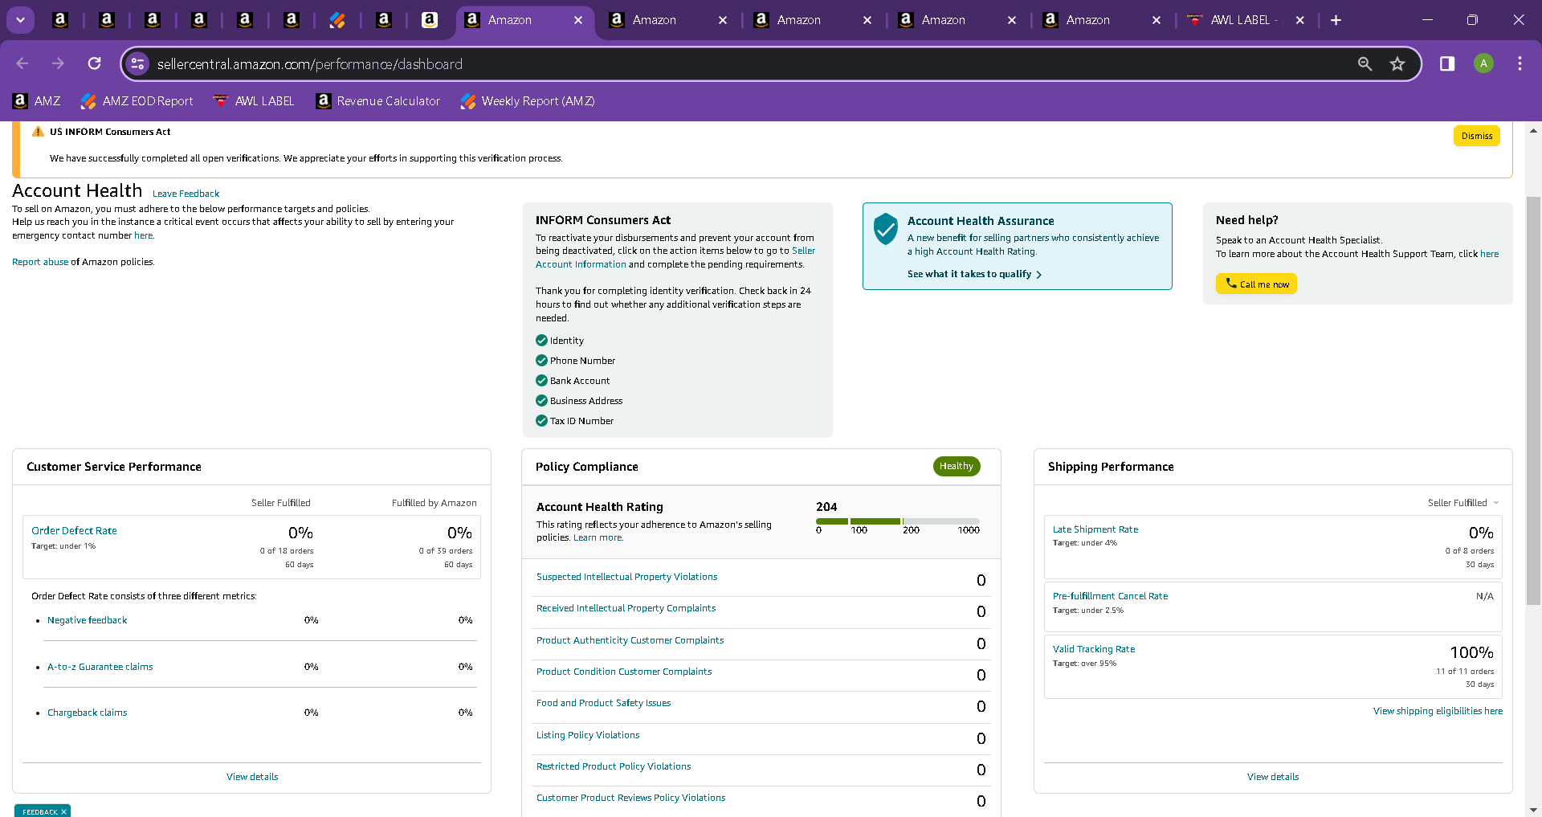Reload the Seller Central page
Viewport: 1542px width, 817px height.
click(95, 63)
